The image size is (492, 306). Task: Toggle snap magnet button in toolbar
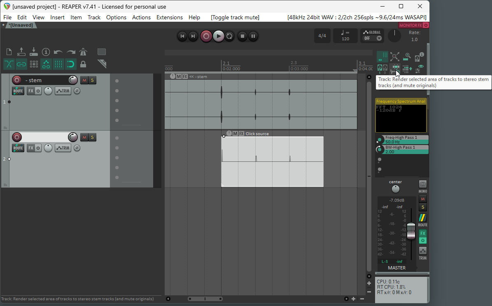tap(71, 64)
